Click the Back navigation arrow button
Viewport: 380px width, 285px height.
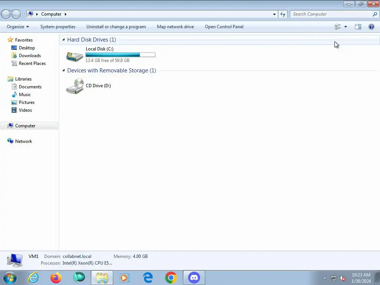pyautogui.click(x=6, y=14)
